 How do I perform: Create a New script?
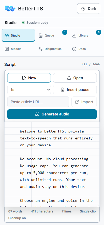tap(29, 78)
